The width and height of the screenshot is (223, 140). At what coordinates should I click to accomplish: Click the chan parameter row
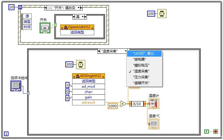pos(89,92)
